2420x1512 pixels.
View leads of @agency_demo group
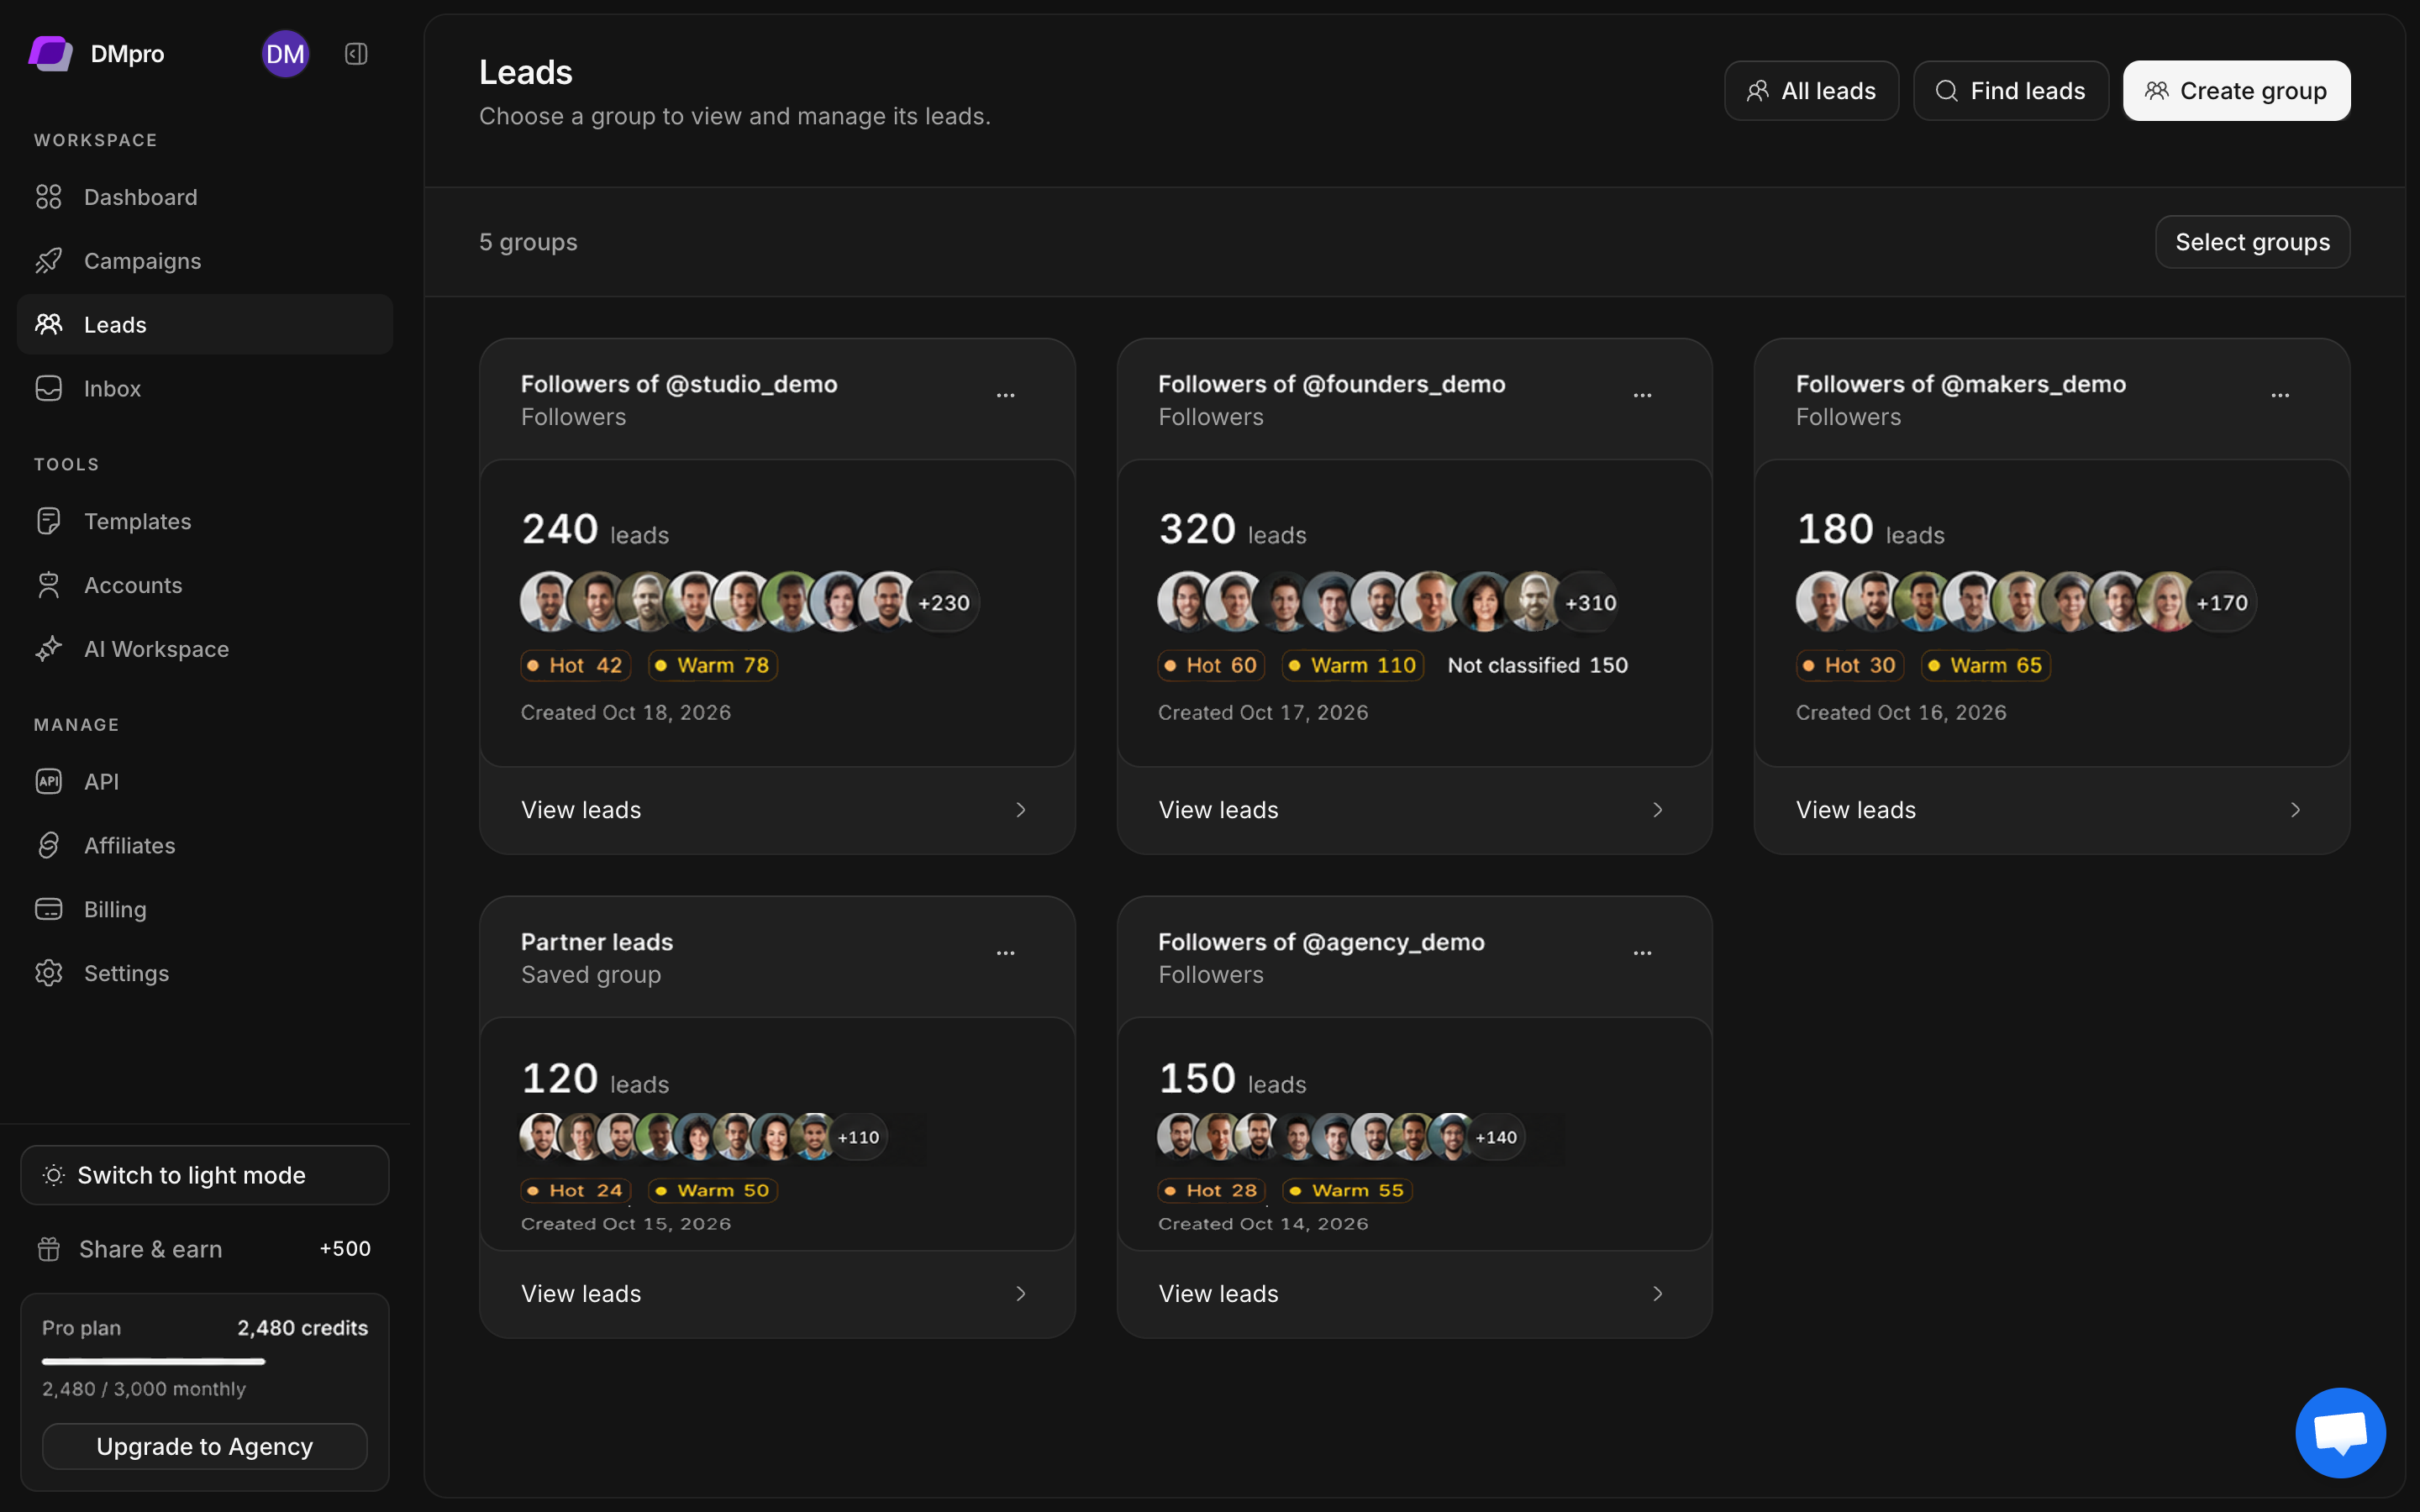click(x=1414, y=1294)
